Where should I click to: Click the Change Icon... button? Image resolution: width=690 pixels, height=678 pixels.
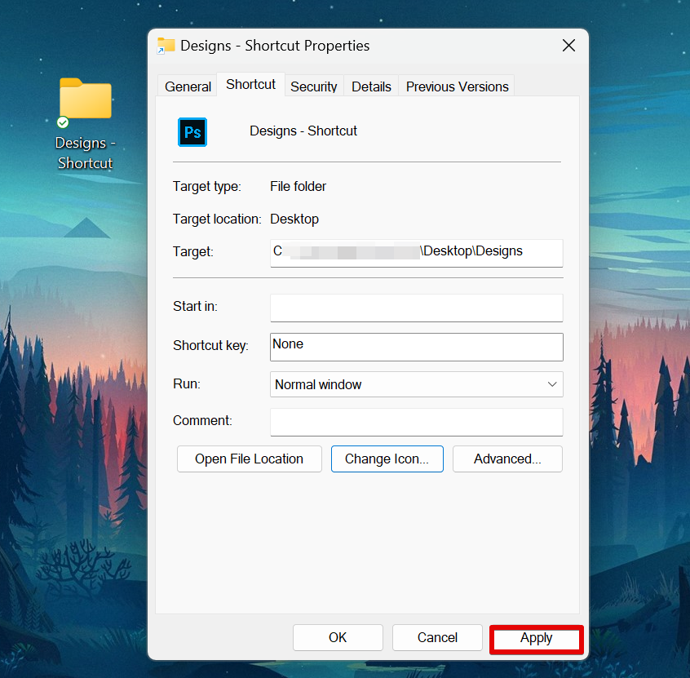tap(387, 459)
